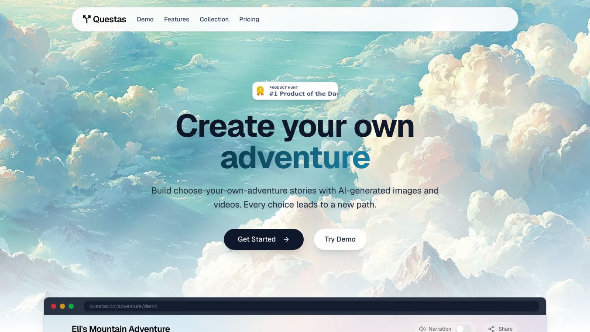Click the Share button

click(x=500, y=328)
